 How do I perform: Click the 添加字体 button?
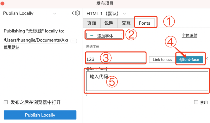tap(104, 36)
